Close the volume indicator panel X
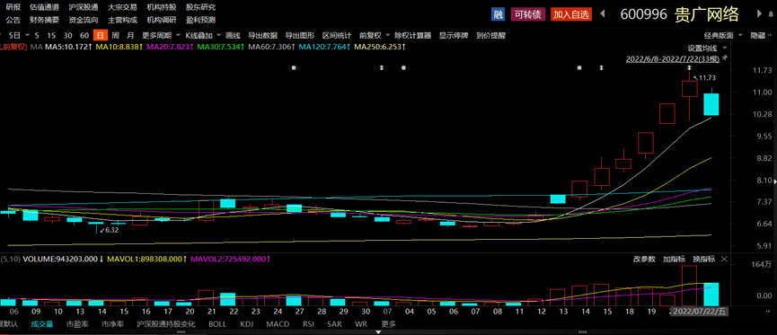Viewport: 777px width, 335px height. coord(725,260)
